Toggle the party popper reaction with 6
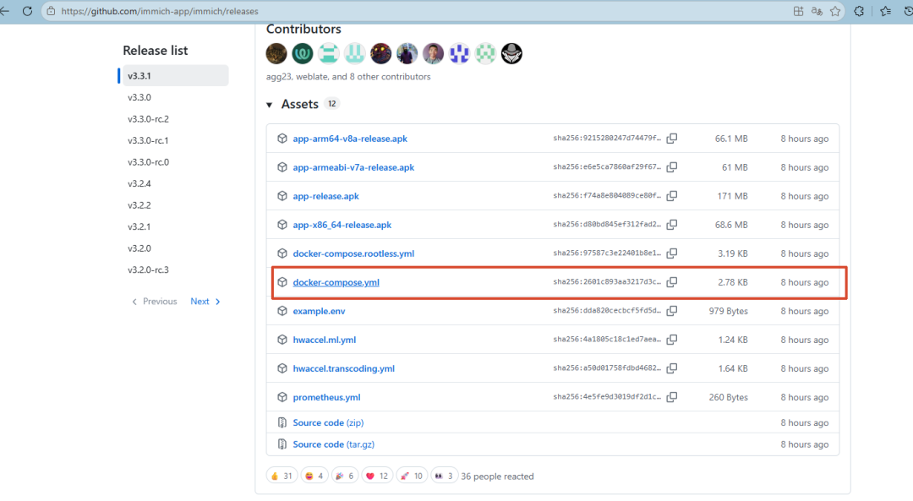This screenshot has height=501, width=913. tap(345, 476)
